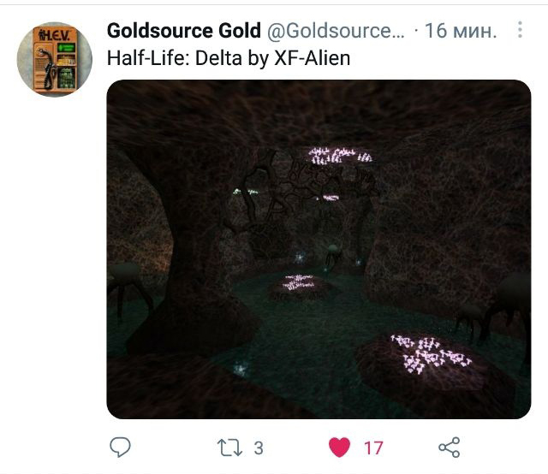548x474 pixels.
Task: Retweet using the arrows icon
Action: tap(229, 447)
